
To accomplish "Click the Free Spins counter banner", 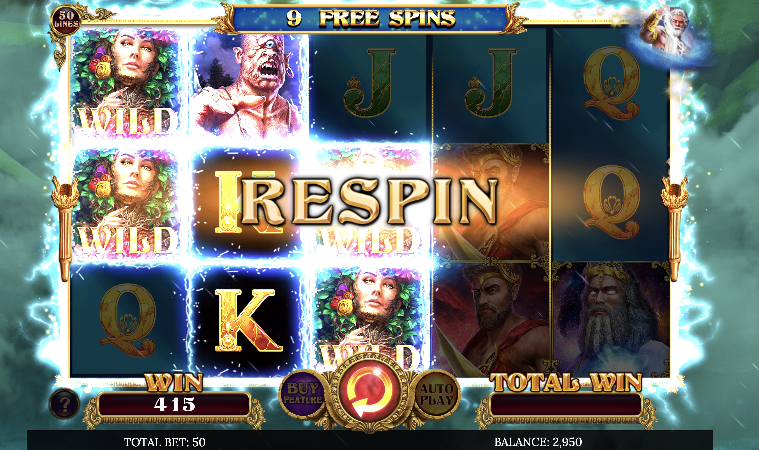I will [x=370, y=18].
